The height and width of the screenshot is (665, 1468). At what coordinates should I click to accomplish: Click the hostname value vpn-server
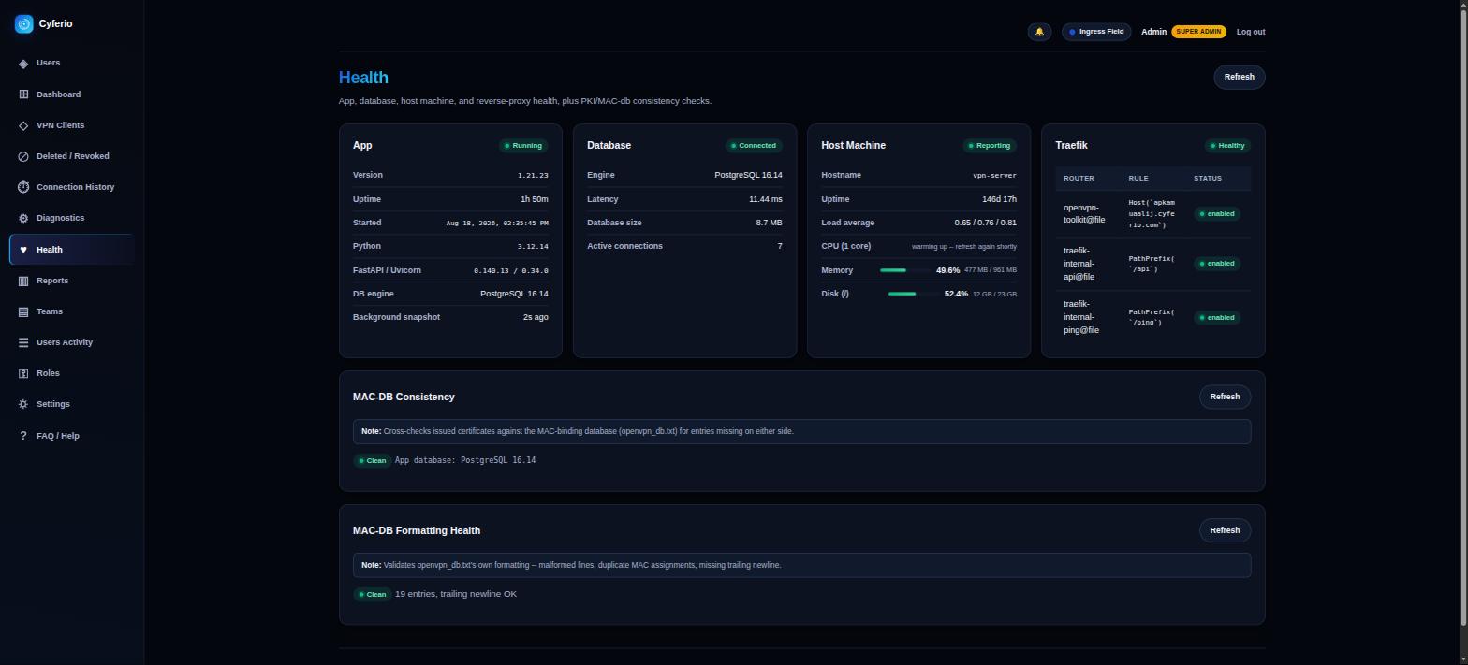pos(994,175)
